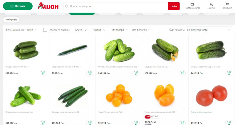Click the Войти user icon
The height and width of the screenshot is (125, 235).
(x=211, y=4)
